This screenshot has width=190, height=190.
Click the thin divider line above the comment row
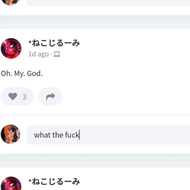(95, 115)
